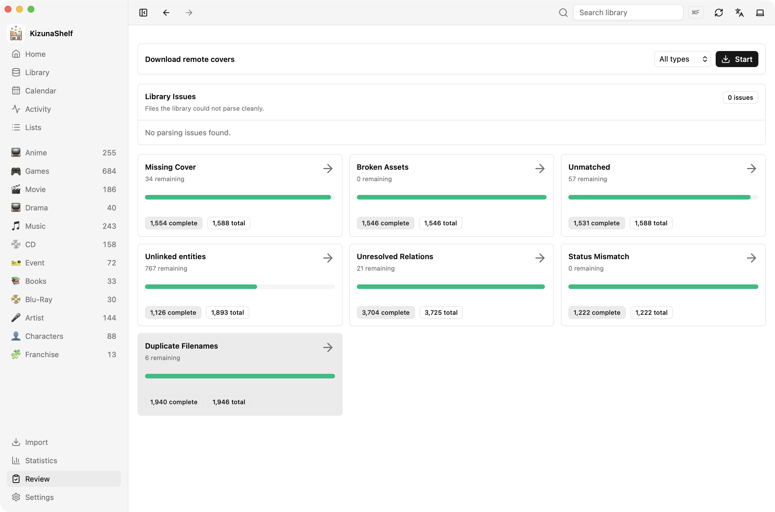Click the Missing Cover progress bar
Viewport: 775px width, 512px height.
(x=240, y=197)
